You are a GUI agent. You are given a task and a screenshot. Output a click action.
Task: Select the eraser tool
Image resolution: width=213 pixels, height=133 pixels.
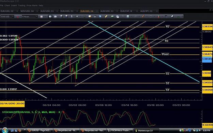(x=172, y=16)
